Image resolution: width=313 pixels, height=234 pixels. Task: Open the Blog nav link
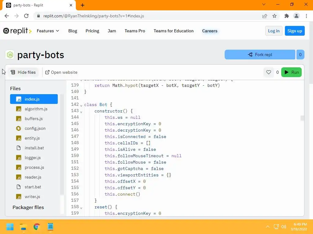73,31
